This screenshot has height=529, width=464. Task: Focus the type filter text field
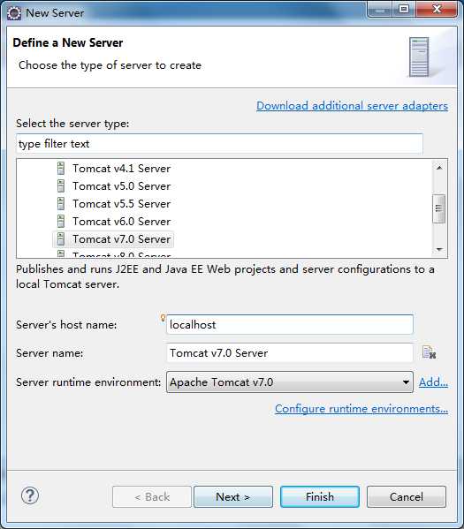coord(219,144)
